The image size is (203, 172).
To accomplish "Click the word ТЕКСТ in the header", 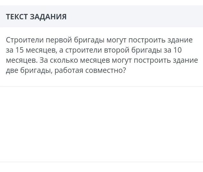I will (x=17, y=17).
